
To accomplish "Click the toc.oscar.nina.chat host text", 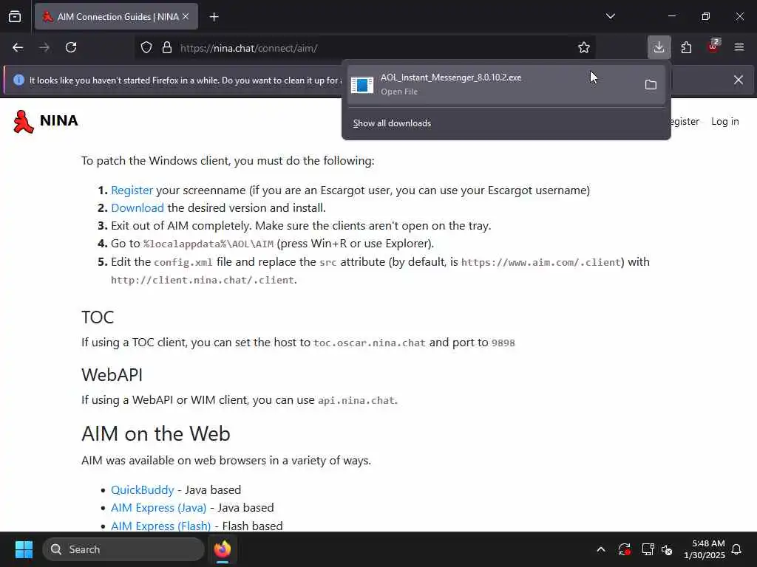I will (370, 343).
